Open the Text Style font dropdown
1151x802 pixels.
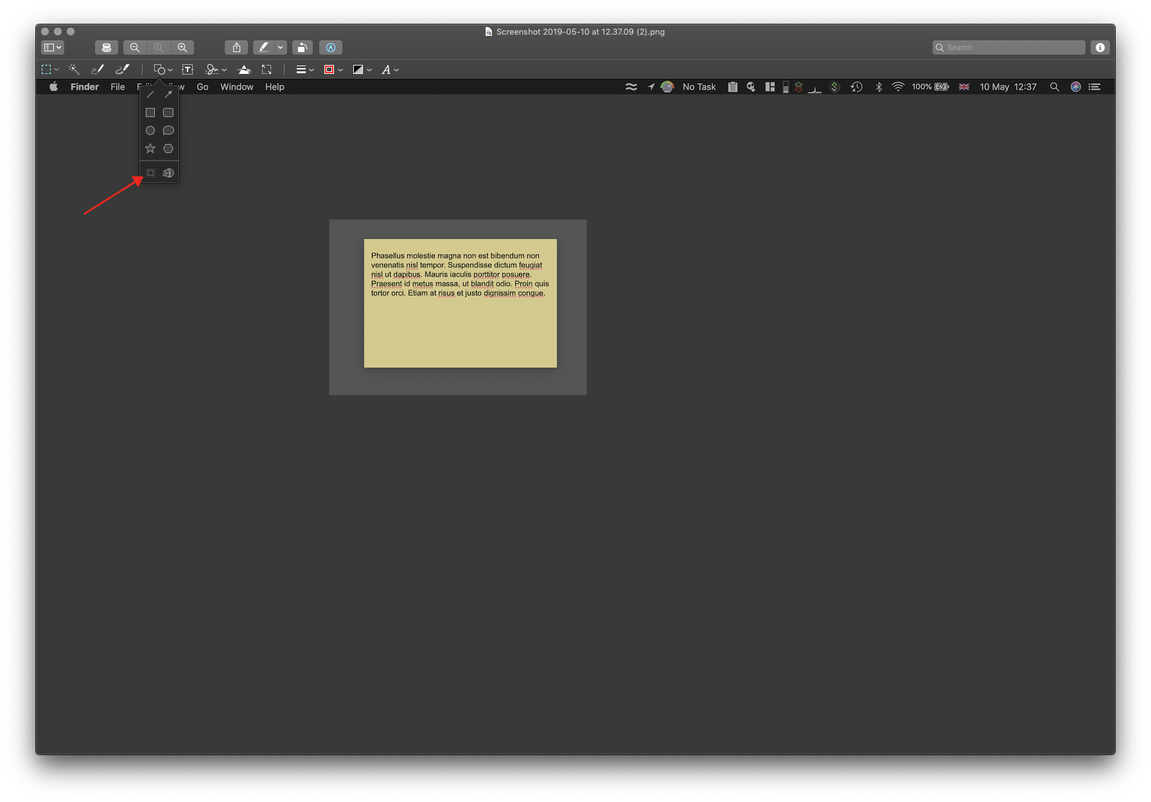pyautogui.click(x=391, y=69)
